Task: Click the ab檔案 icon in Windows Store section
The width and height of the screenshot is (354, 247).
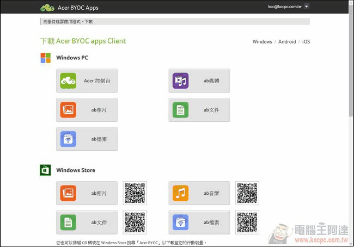Action: pos(180,222)
